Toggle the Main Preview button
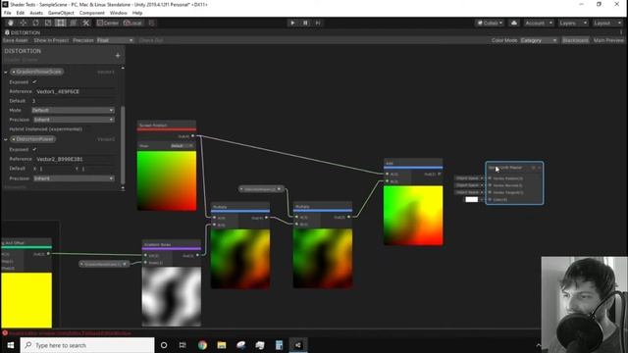The height and width of the screenshot is (353, 628). click(608, 40)
